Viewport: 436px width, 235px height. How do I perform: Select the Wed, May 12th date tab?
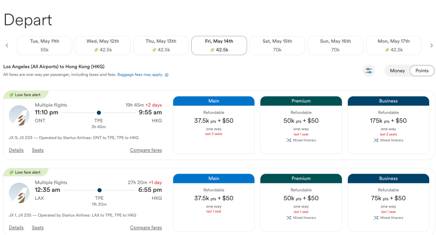pos(103,45)
